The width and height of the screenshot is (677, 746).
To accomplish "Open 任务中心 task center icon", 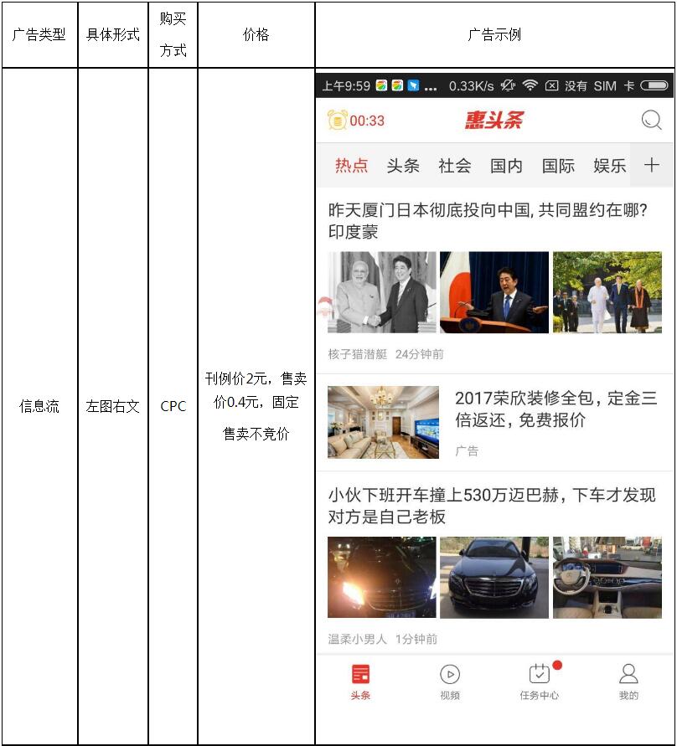I will (539, 674).
